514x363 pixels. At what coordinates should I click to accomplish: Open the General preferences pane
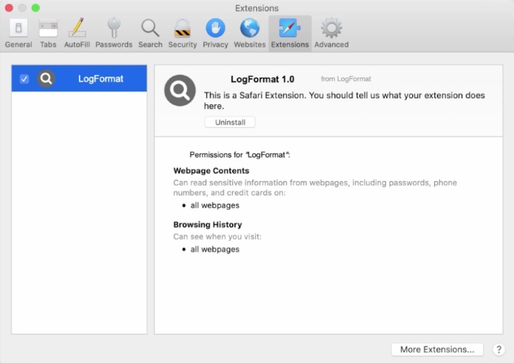click(18, 33)
